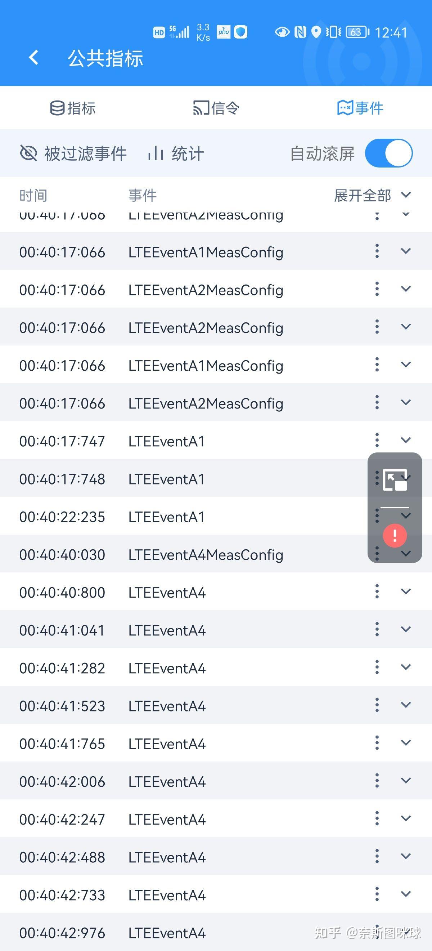Image resolution: width=432 pixels, height=951 pixels.
Task: Open three-dot menu for 00:40:41:523 LTEEventA4
Action: [377, 705]
